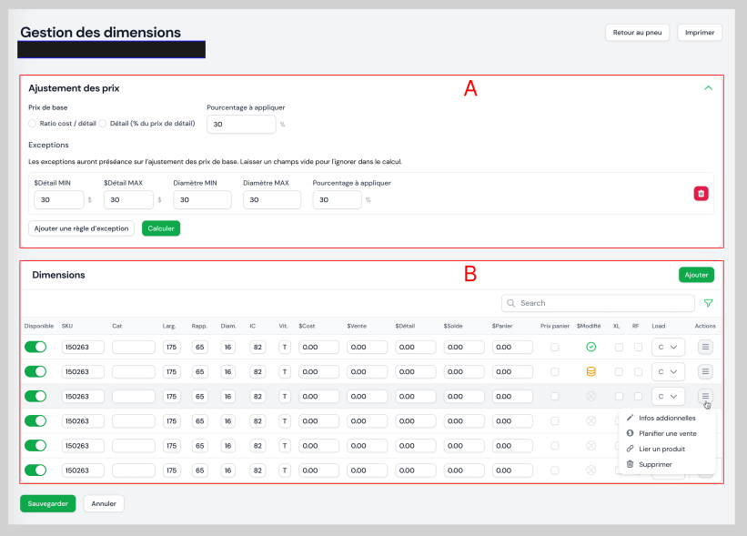
Task: Focus the exception rule Pourcentage à appliquer field
Action: tap(338, 199)
